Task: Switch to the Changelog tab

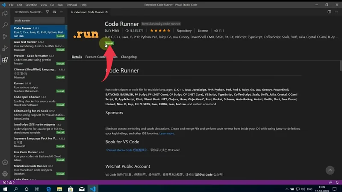Action: [129, 57]
